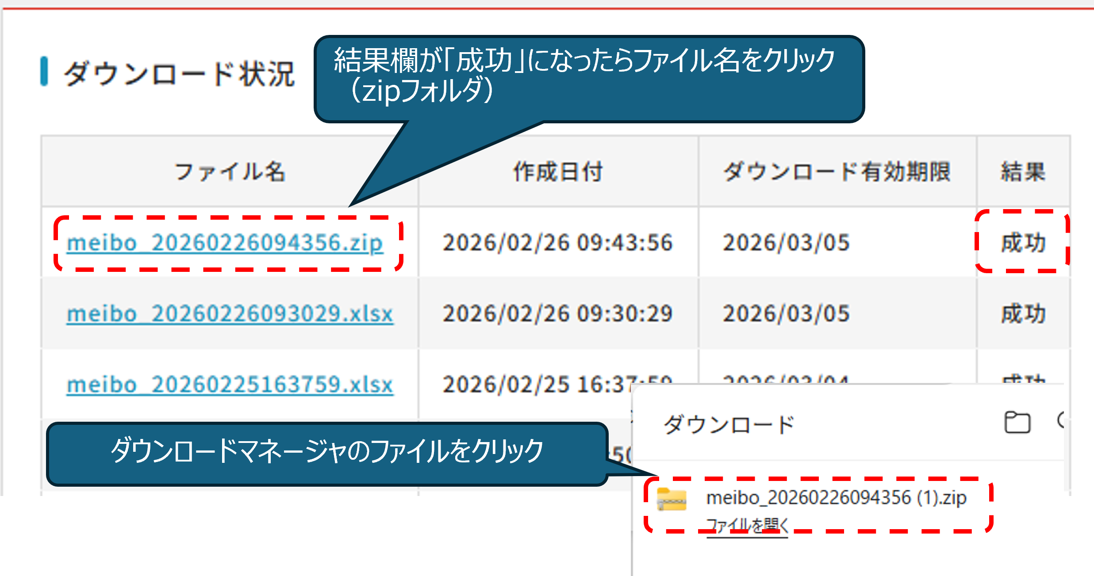The image size is (1094, 576).
Task: Click the 成功 result in the zip file row
Action: coord(1023,243)
